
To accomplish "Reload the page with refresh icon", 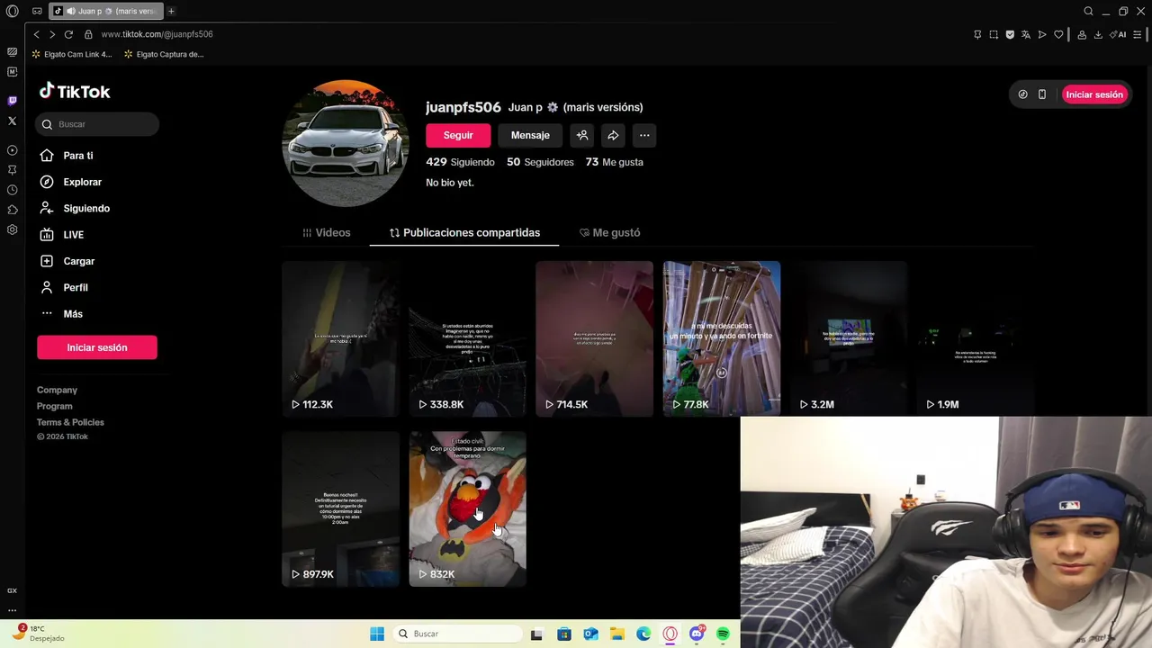I will click(x=68, y=34).
